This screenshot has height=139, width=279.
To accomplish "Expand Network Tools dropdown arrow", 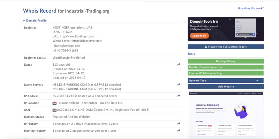I will (x=257, y=81).
